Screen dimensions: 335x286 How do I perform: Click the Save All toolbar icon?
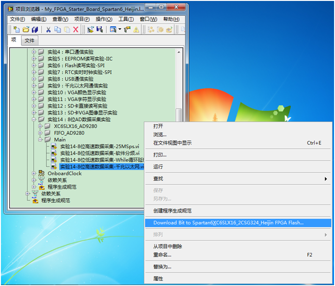(x=35, y=30)
